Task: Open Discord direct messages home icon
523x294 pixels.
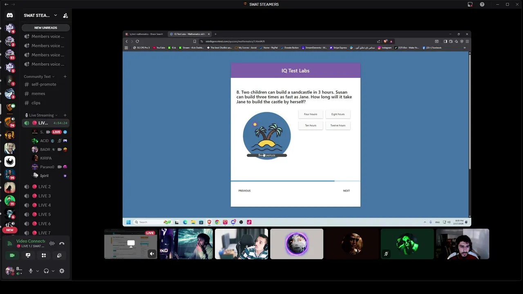Action: click(10, 16)
